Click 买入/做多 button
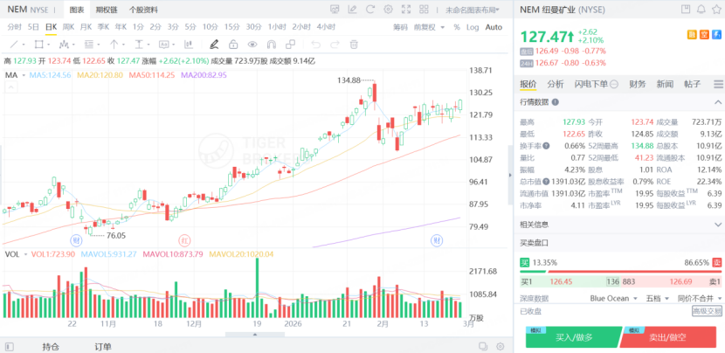 point(573,337)
